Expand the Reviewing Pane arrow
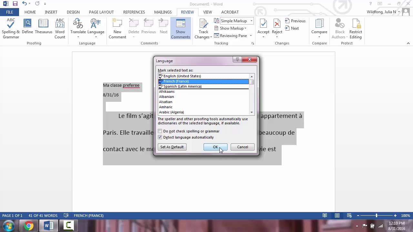Screen dimensions: 413x232 251,36
